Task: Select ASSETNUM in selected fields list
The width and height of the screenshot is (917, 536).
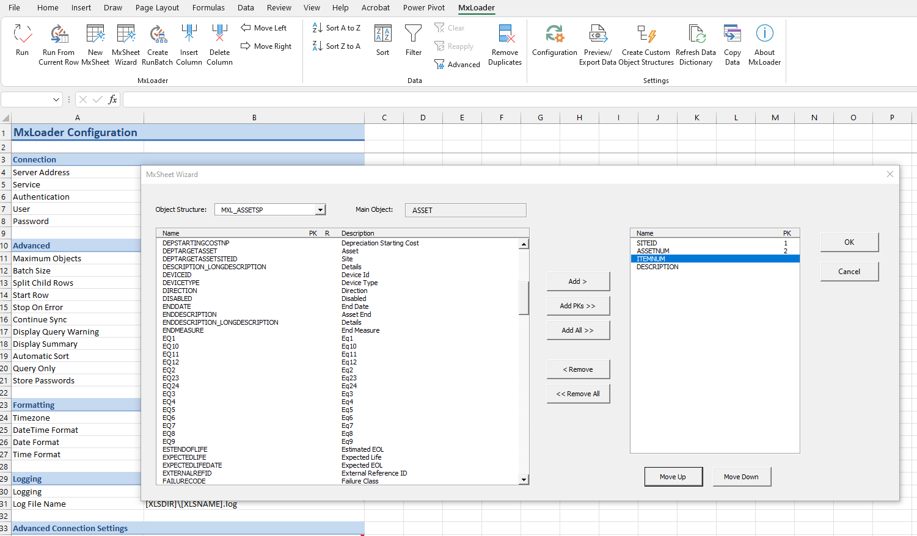Action: coord(715,251)
